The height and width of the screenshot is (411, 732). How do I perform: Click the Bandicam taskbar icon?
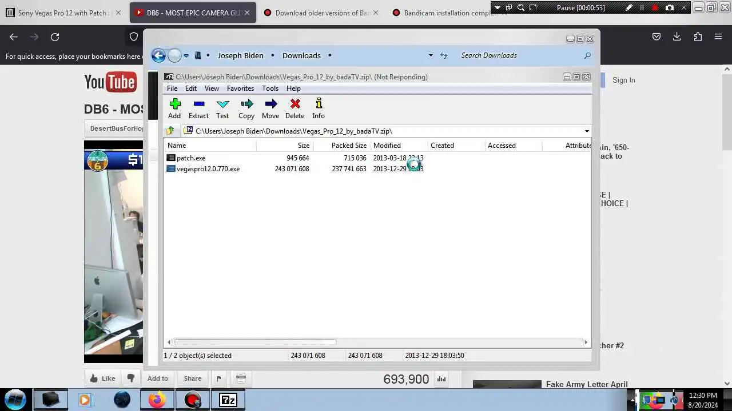coord(193,400)
